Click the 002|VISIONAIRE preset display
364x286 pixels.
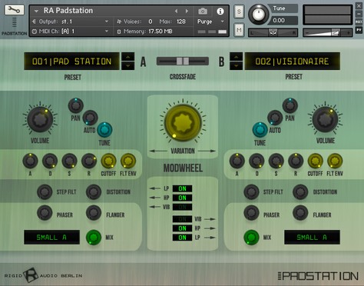click(292, 62)
